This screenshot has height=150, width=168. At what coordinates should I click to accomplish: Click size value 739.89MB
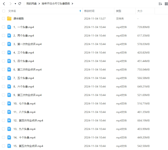pyautogui.click(x=144, y=27)
